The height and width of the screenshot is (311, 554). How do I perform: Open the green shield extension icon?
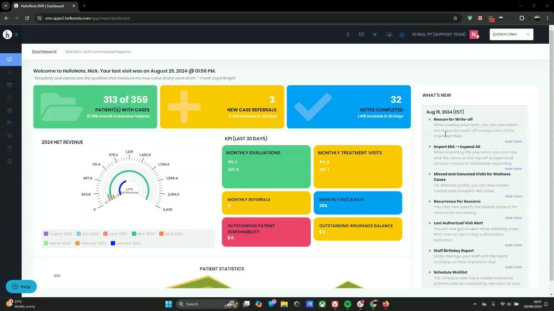[x=470, y=18]
